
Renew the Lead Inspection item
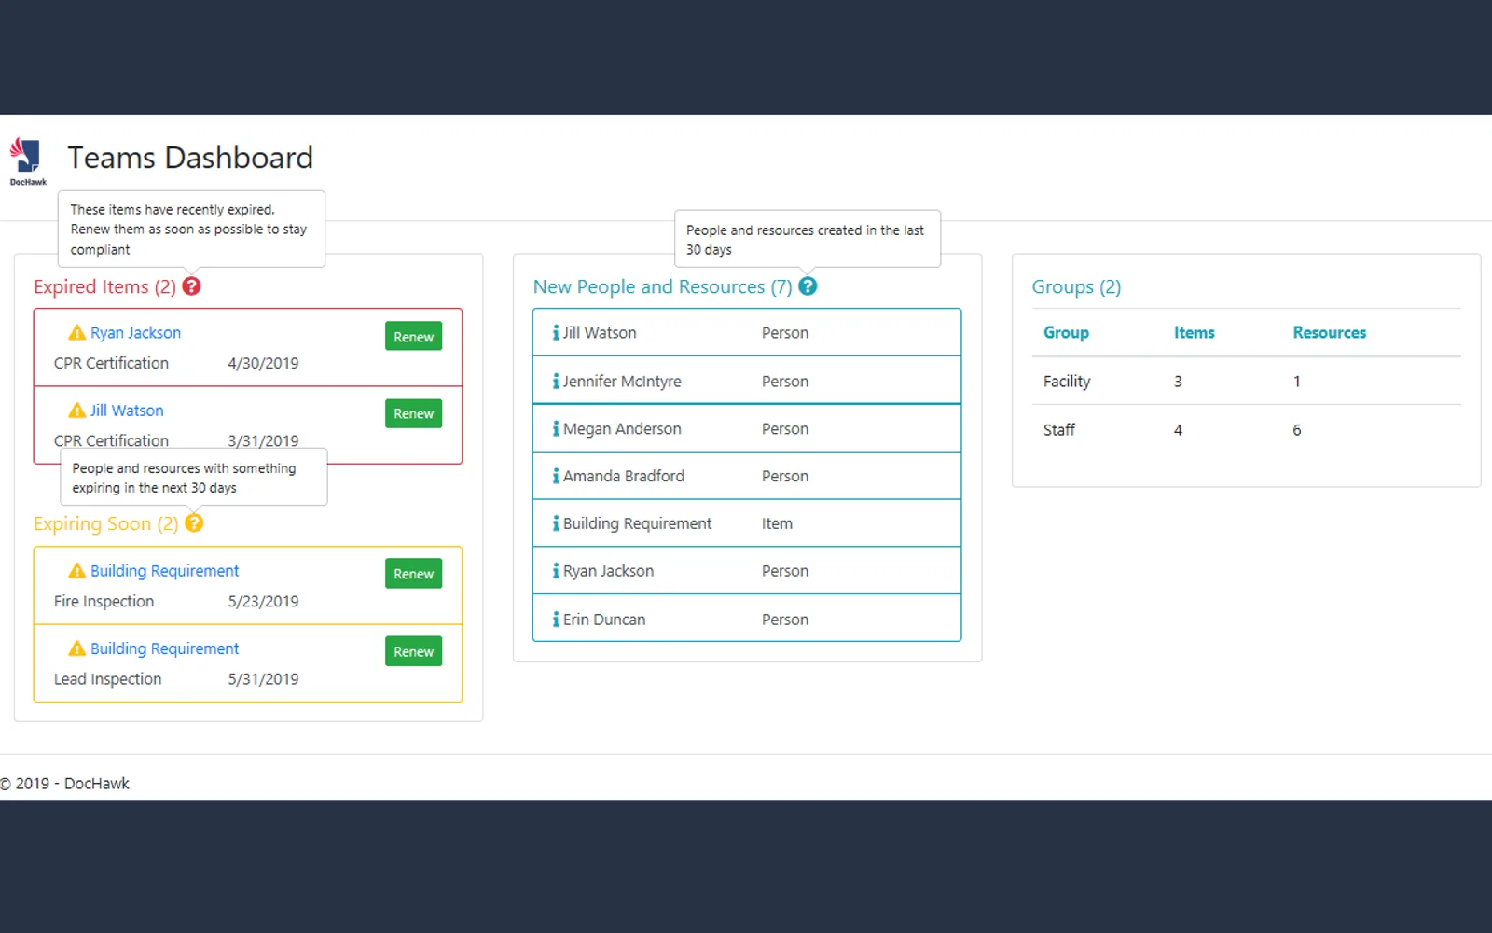pos(413,651)
